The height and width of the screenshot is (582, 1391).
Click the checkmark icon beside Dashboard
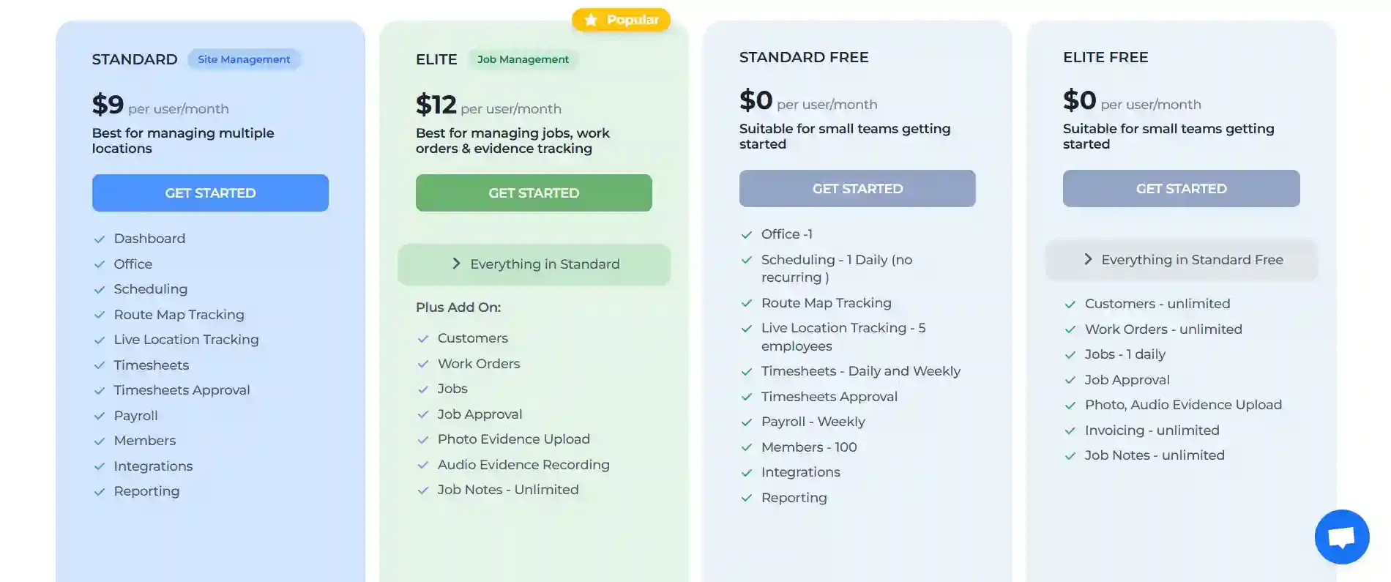point(100,239)
